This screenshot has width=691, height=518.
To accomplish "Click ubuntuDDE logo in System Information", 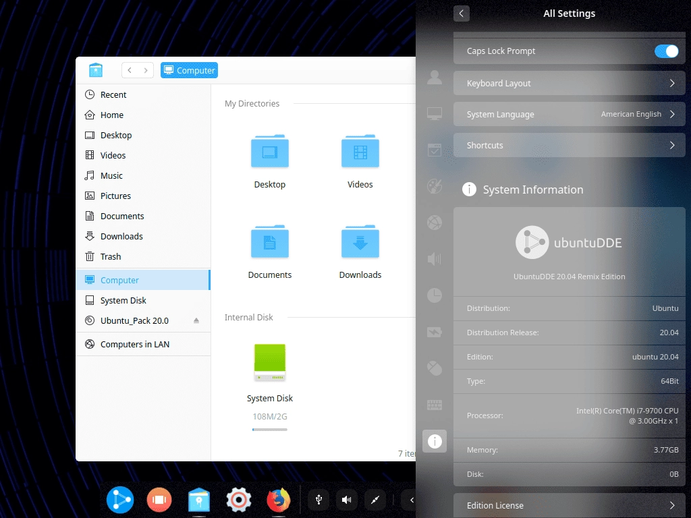I will tap(568, 242).
